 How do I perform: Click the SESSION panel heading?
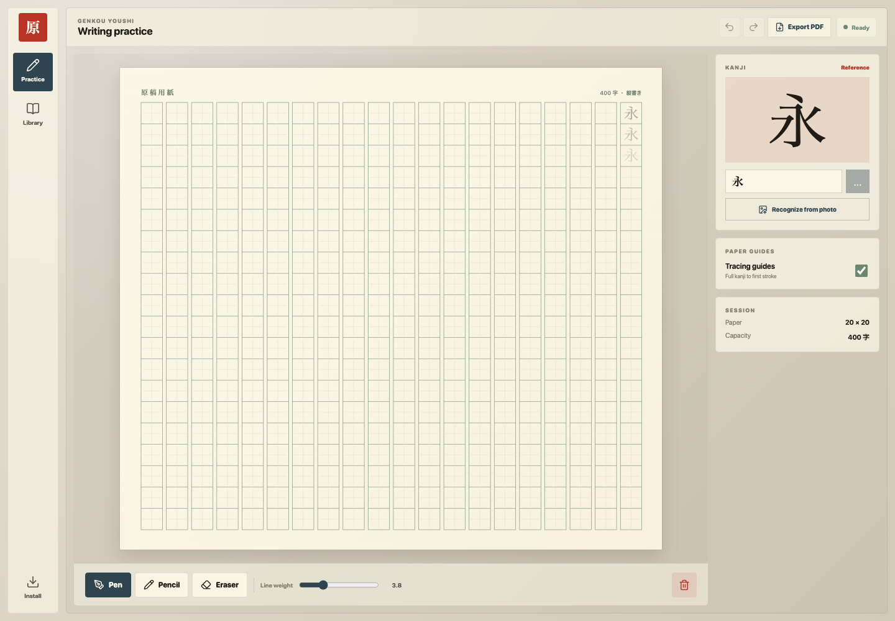click(740, 310)
